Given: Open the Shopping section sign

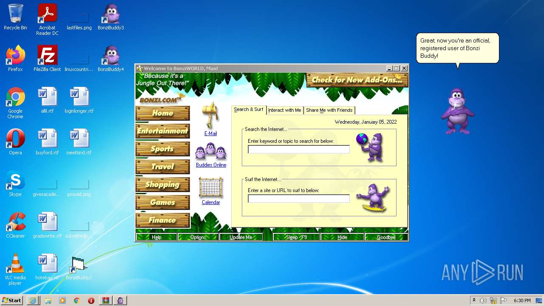Looking at the screenshot, I should pyautogui.click(x=163, y=184).
